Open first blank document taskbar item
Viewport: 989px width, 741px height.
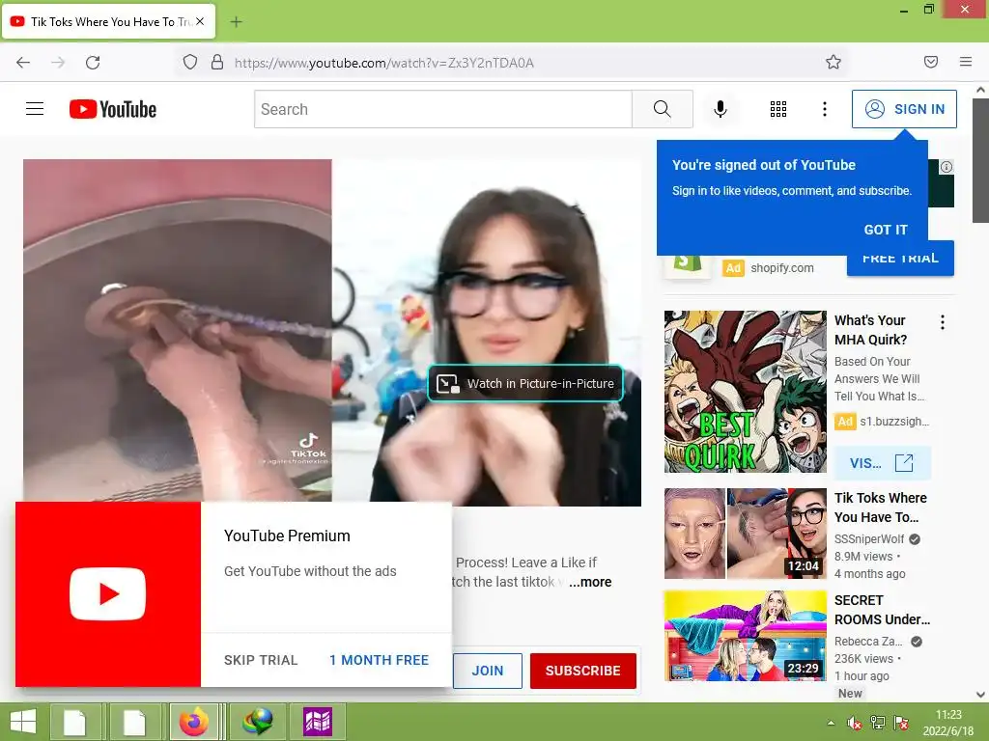coord(74,722)
